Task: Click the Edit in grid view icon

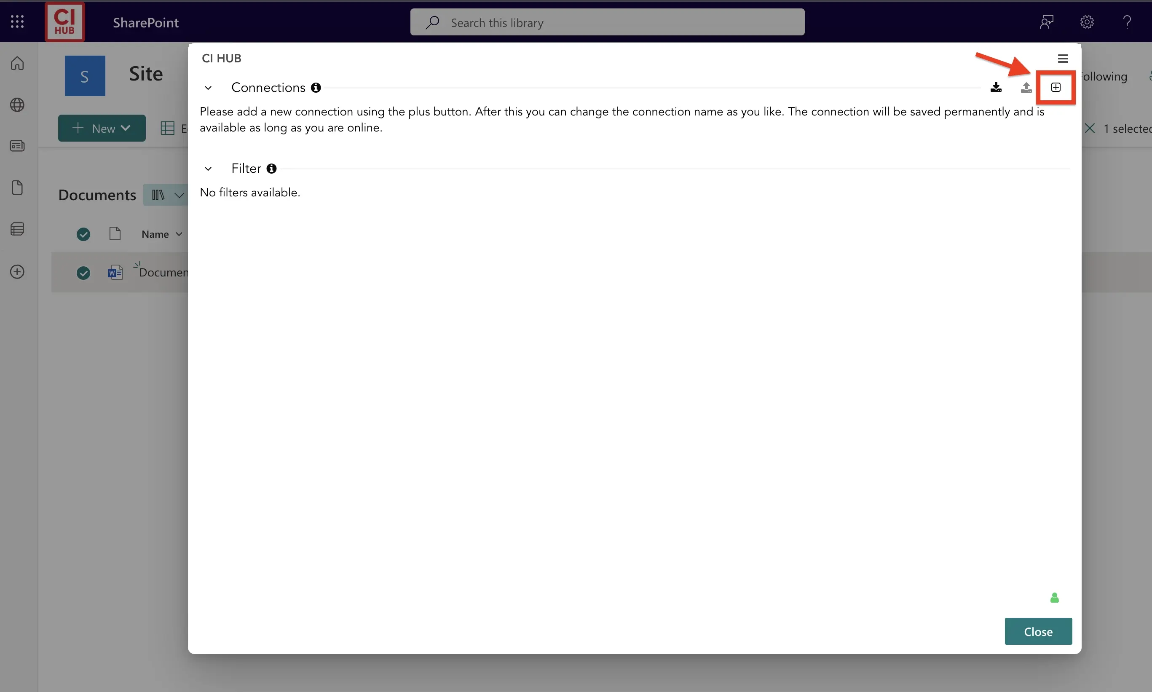Action: [167, 128]
